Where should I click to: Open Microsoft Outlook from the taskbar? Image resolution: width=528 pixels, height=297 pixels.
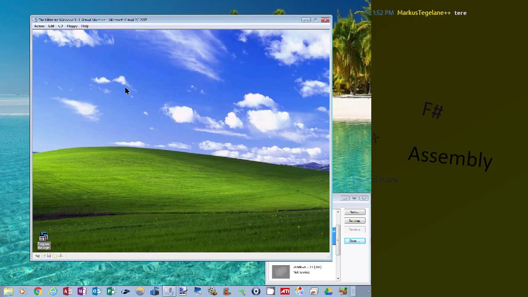(97, 292)
